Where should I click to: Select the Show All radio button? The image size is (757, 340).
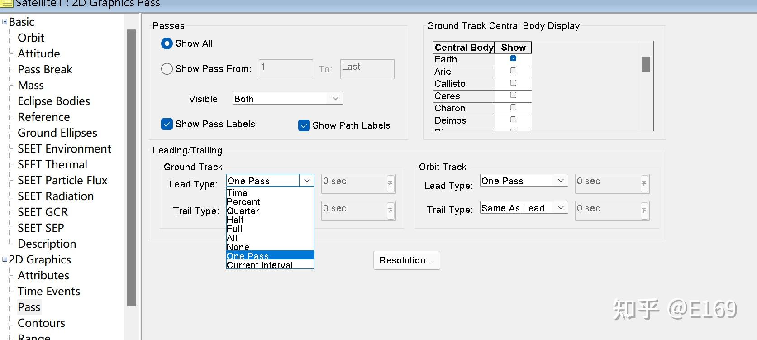(x=167, y=43)
